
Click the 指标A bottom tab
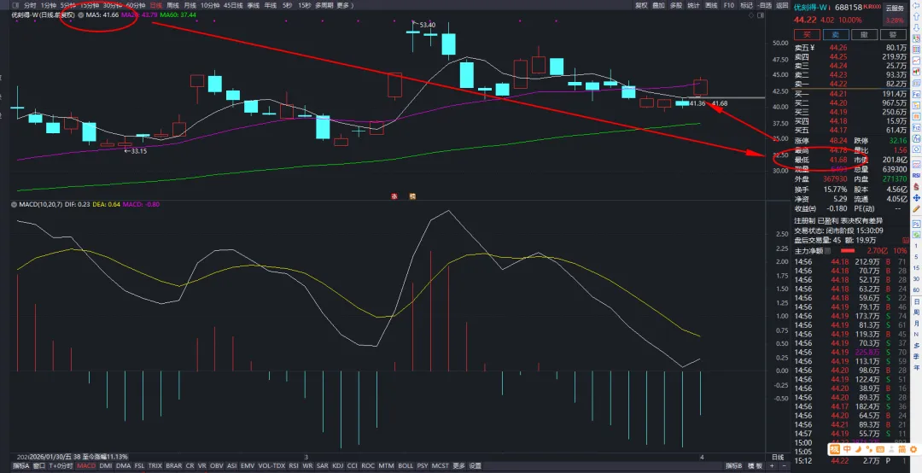click(x=20, y=465)
